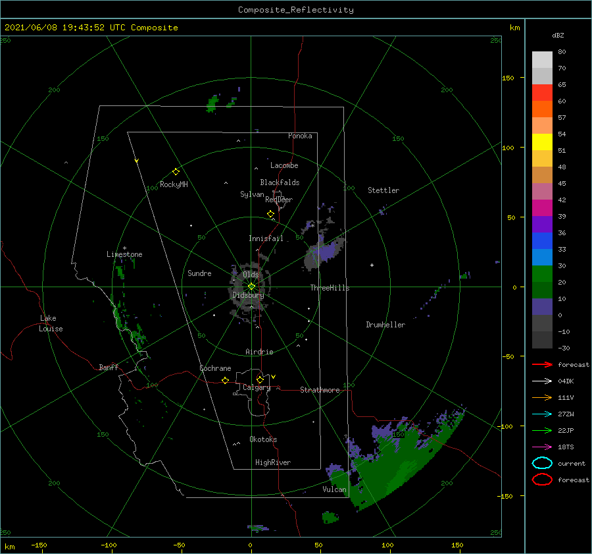592x554 pixels.
Task: Click the Drumheller label
Action: coord(385,325)
